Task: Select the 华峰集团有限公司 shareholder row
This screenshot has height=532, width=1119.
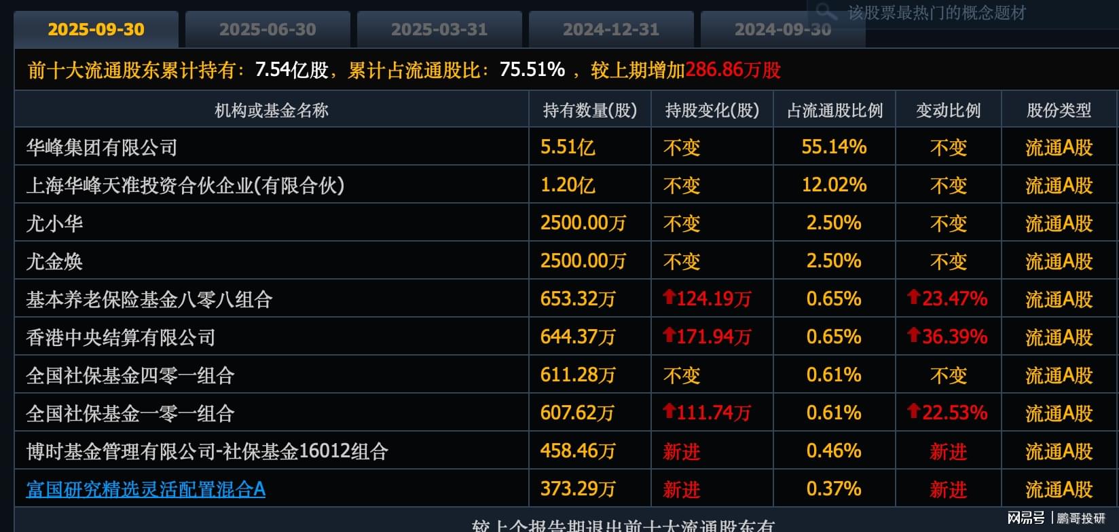Action: pos(102,147)
